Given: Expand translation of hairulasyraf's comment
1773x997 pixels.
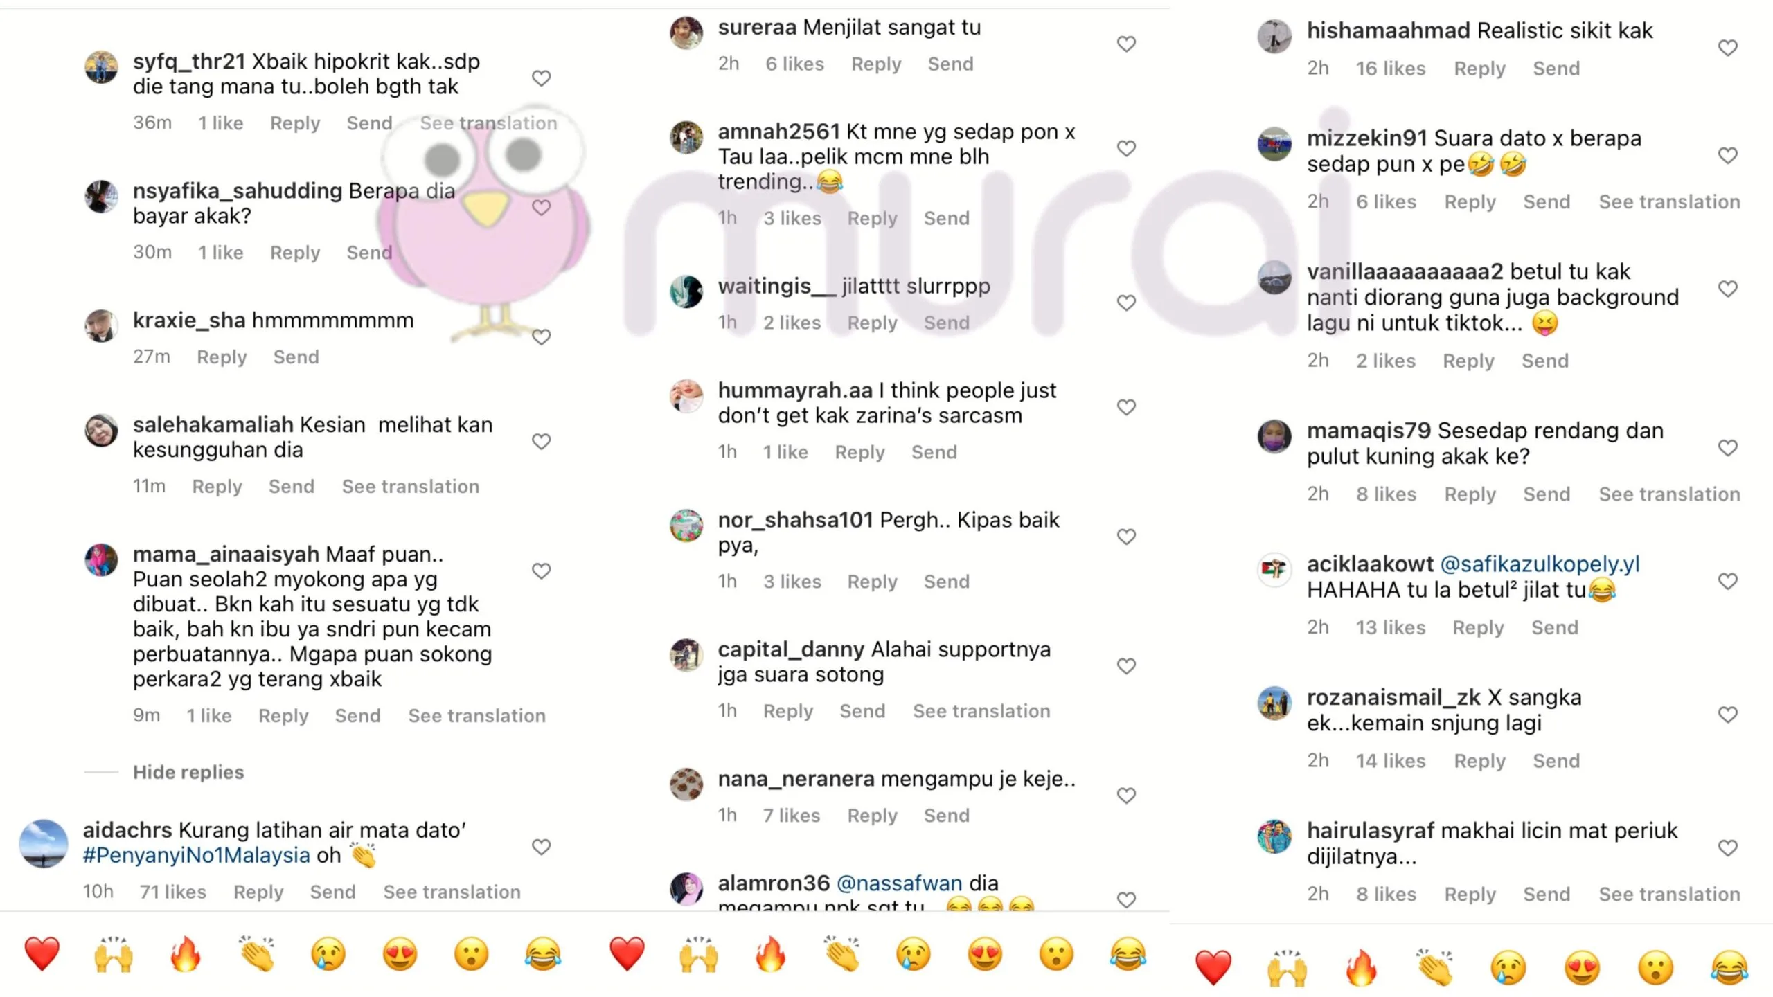Looking at the screenshot, I should (x=1669, y=894).
